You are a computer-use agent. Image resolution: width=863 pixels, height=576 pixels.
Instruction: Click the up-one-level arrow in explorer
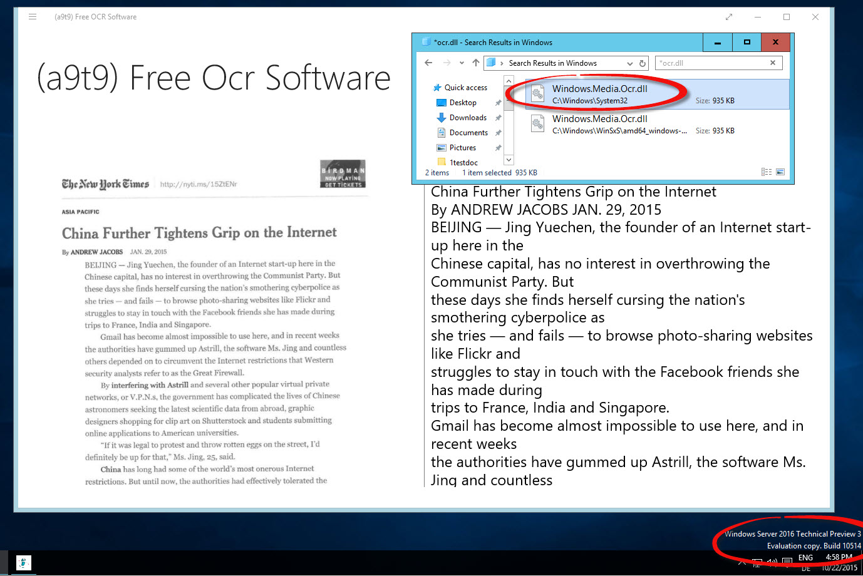(476, 63)
